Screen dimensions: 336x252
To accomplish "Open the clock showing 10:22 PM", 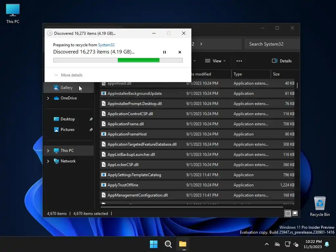I will (x=313, y=244).
